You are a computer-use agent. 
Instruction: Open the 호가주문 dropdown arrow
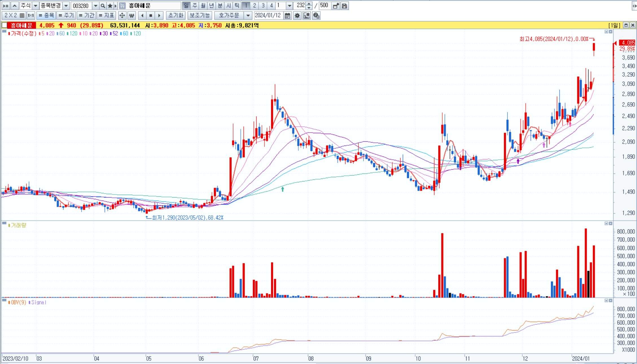coord(248,16)
